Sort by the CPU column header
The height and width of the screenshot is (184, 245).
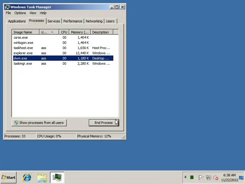click(64, 32)
